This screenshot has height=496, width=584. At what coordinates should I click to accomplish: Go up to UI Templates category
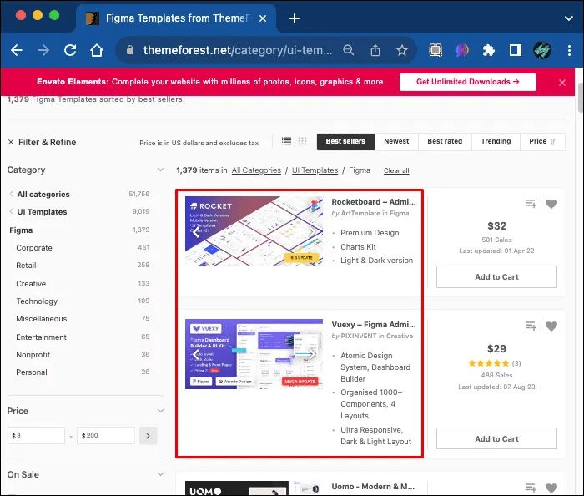pyautogui.click(x=42, y=211)
